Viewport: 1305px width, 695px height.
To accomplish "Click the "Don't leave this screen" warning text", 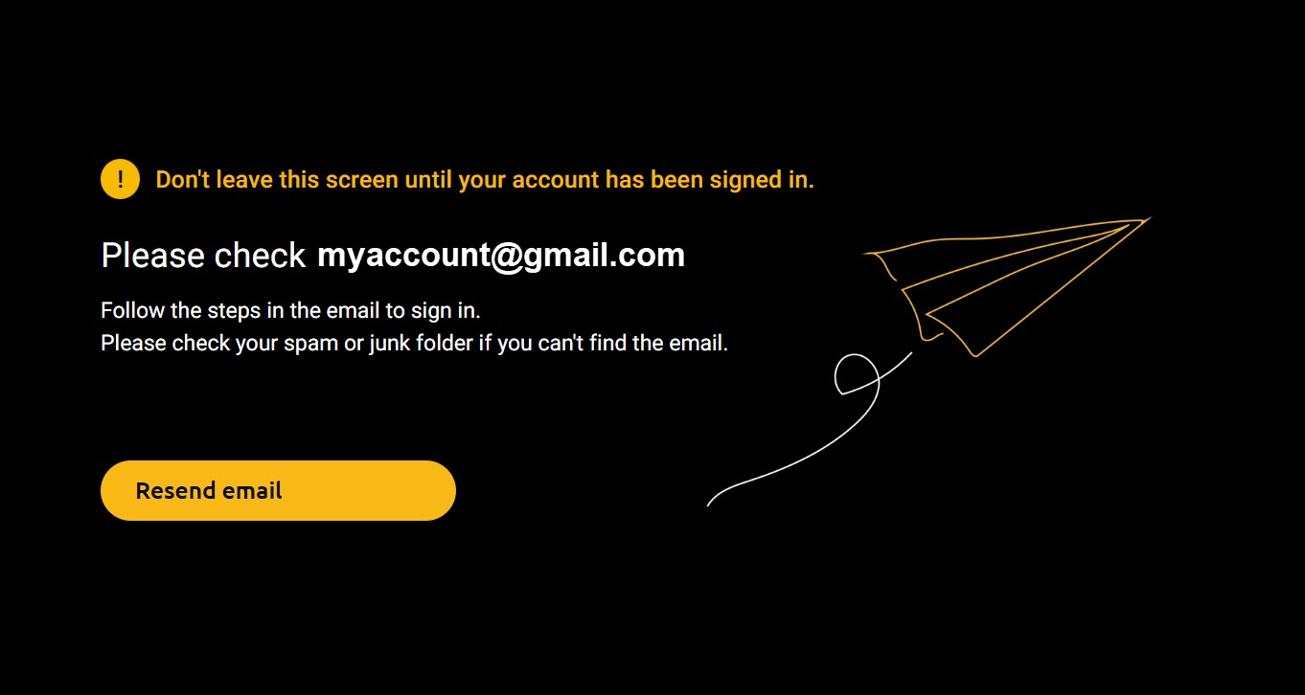I will pyautogui.click(x=485, y=180).
